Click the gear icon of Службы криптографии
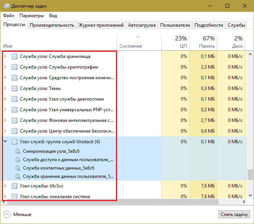Screen dimensions: 254x224 coord(14,67)
